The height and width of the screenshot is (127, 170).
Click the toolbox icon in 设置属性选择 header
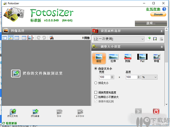[x=95, y=31]
